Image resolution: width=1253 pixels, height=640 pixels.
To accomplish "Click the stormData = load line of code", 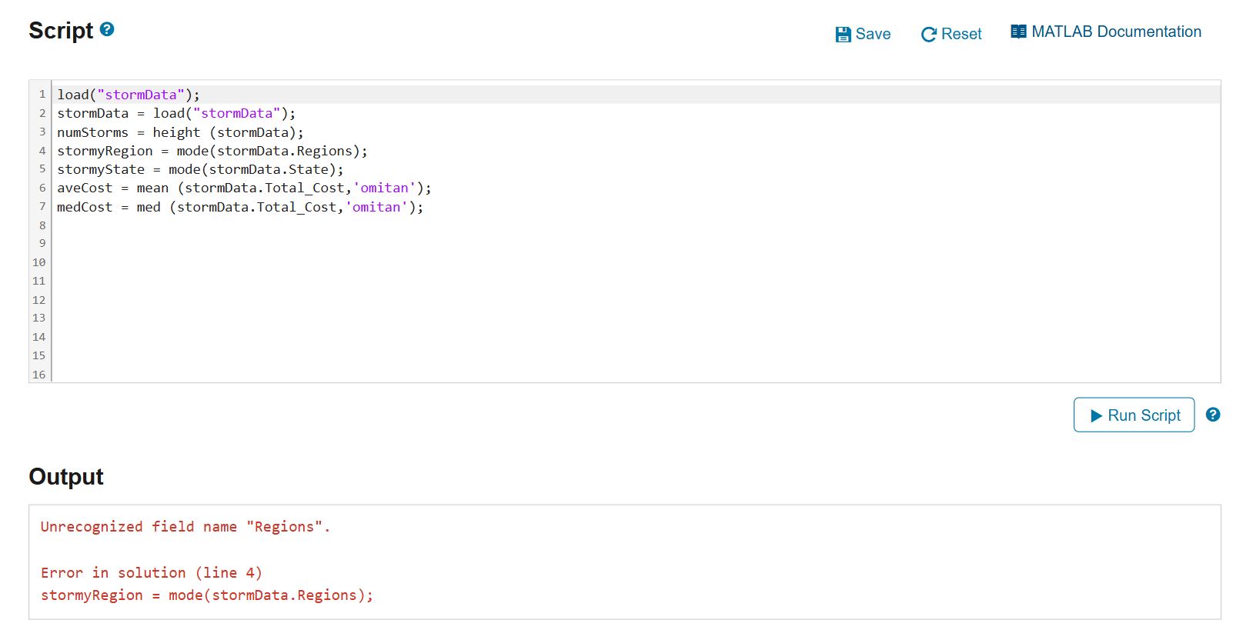I will [x=175, y=113].
